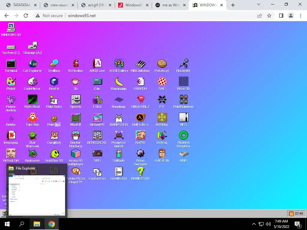The image size is (307, 230).
Task: Open Glitch GRLZ lips icon
Action: click(140, 102)
